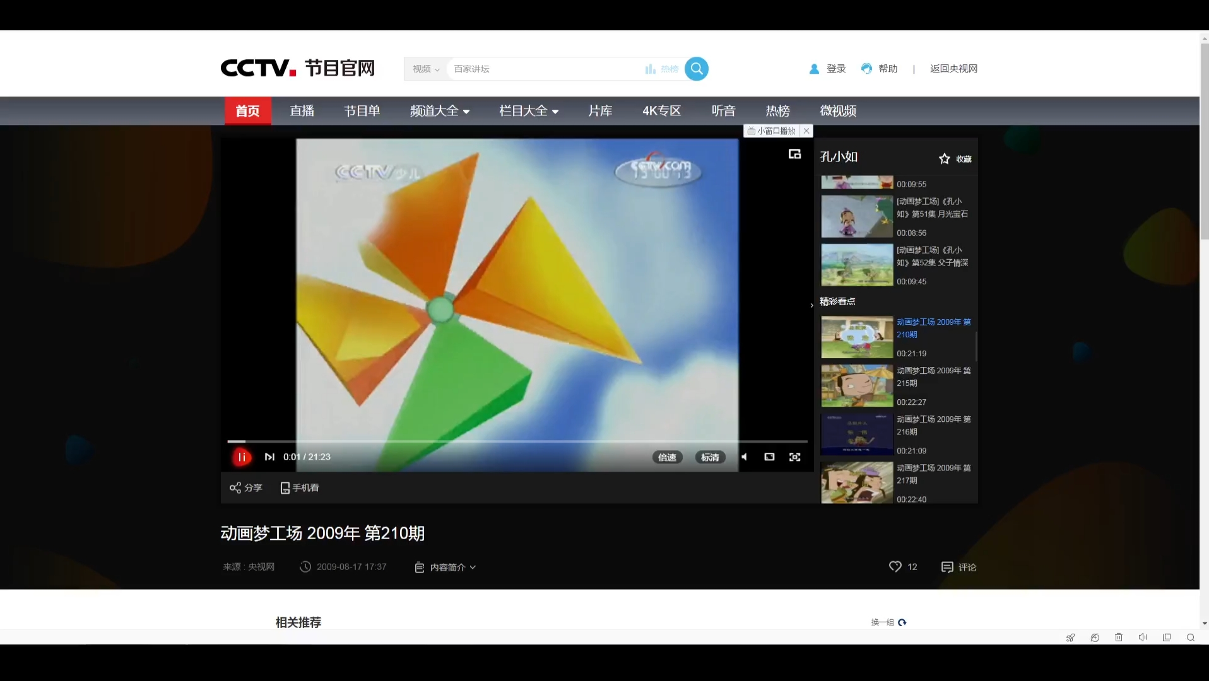Click the leaf-plus icon in the browser status bar

tap(1095, 637)
